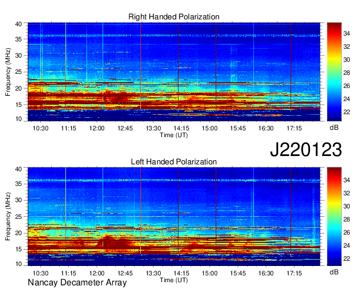Viewport: 356px width, 289px height.
Task: Click the 25 MHz tick of Right Handed plot
Action: (x=18, y=72)
